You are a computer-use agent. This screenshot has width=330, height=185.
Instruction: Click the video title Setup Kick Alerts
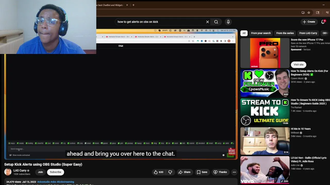(43, 164)
